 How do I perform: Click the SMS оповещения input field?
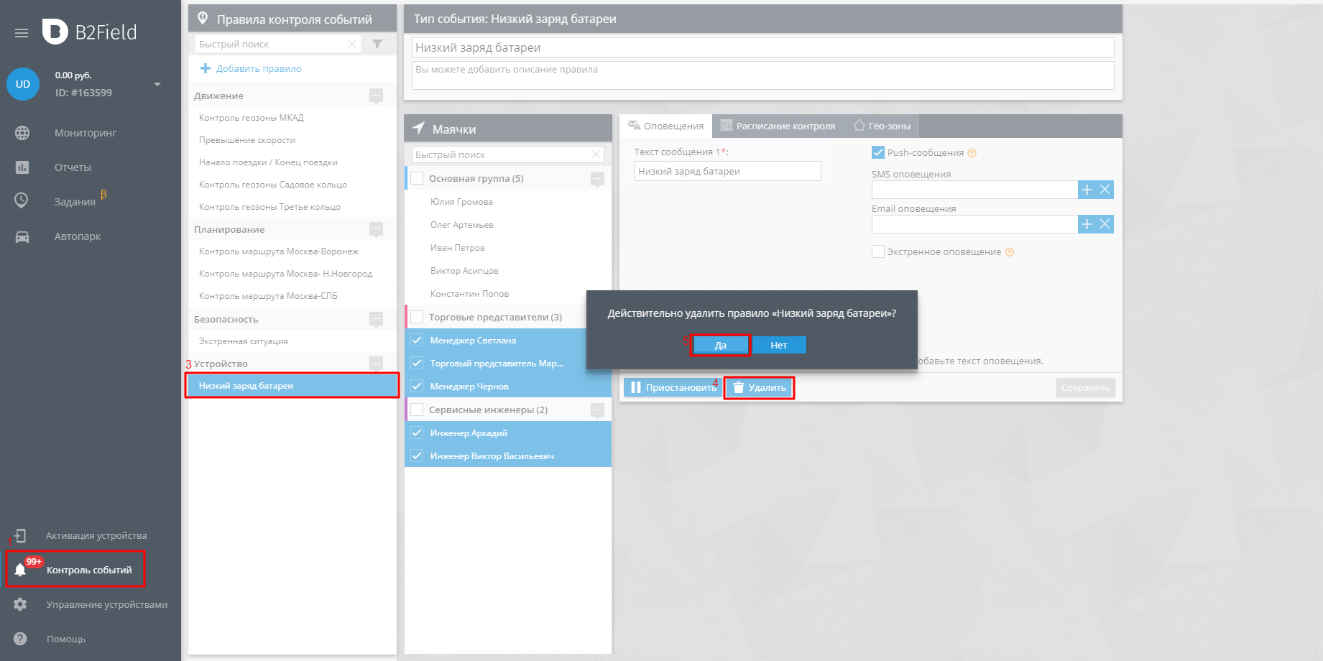click(974, 190)
